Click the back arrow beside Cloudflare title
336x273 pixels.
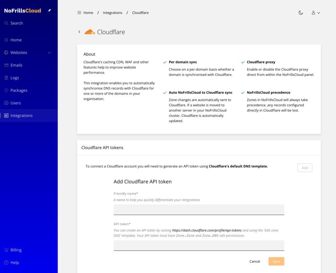79,32
